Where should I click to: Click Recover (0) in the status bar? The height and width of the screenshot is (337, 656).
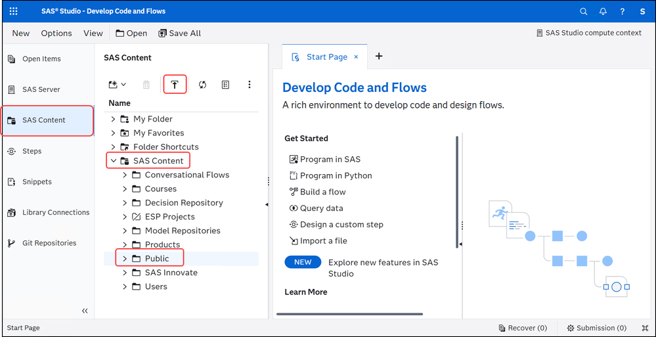pyautogui.click(x=523, y=328)
